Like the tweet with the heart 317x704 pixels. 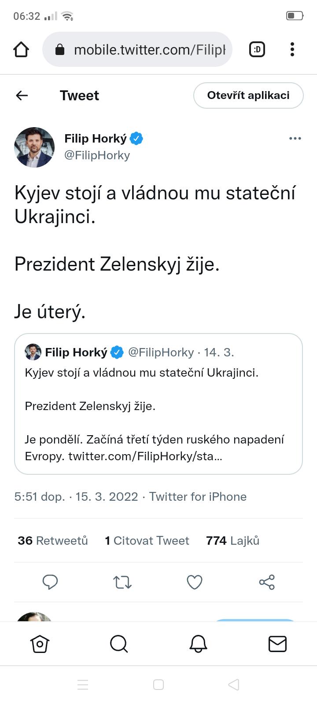(195, 582)
